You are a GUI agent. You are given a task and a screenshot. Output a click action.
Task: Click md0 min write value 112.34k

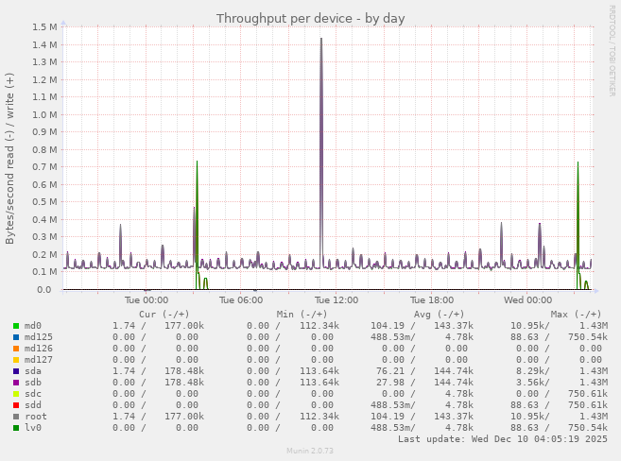click(319, 326)
